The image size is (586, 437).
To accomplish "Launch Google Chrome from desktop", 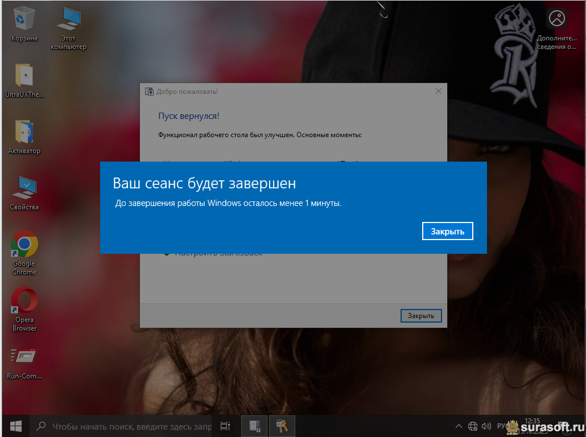I will (x=24, y=245).
